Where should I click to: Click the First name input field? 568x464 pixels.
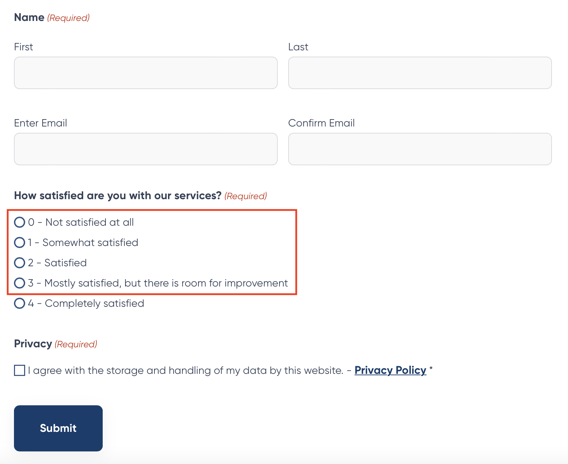146,73
